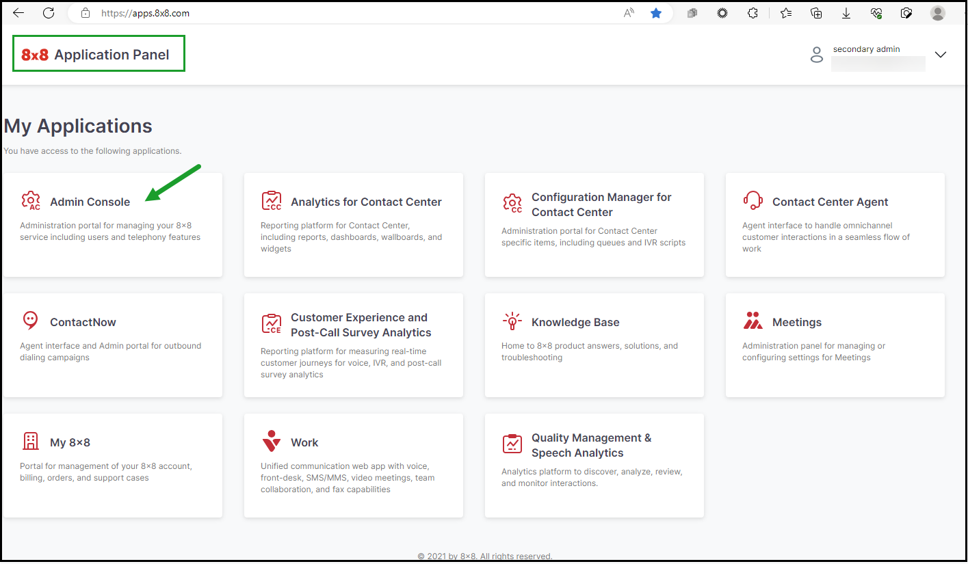The image size is (968, 564).
Task: Click the Admin Console gear icon
Action: (31, 201)
